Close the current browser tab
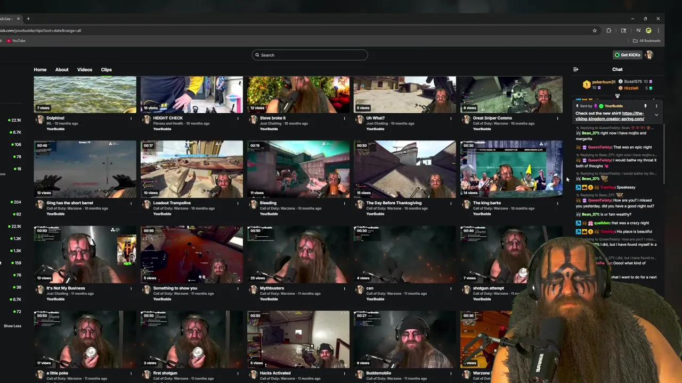 coord(18,19)
